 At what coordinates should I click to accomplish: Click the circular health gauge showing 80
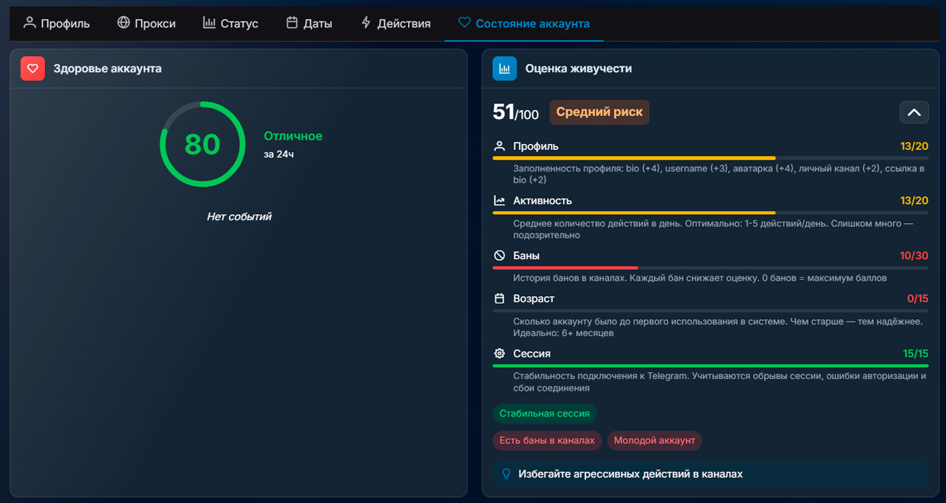(203, 144)
